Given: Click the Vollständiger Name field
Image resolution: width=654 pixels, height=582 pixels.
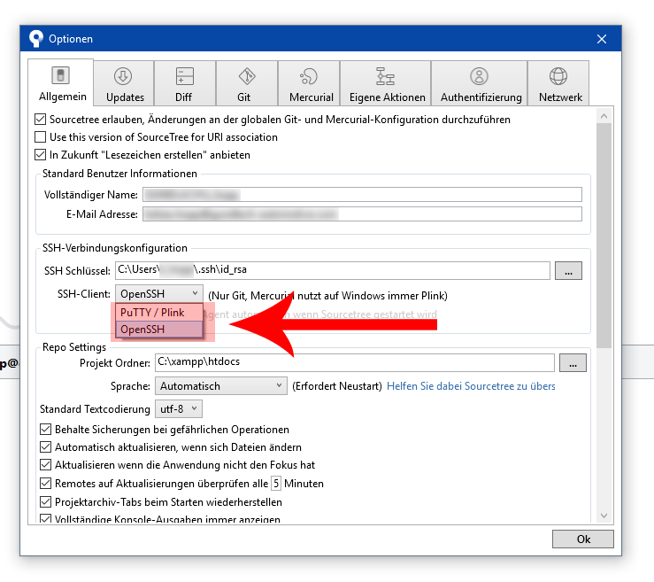Looking at the screenshot, I should click(362, 195).
